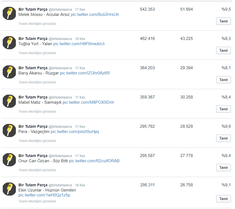Open Bir Tutam Parça name on Barış Akarsu tweet
Image resolution: width=235 pixels, height=209 pixels.
(x=33, y=68)
